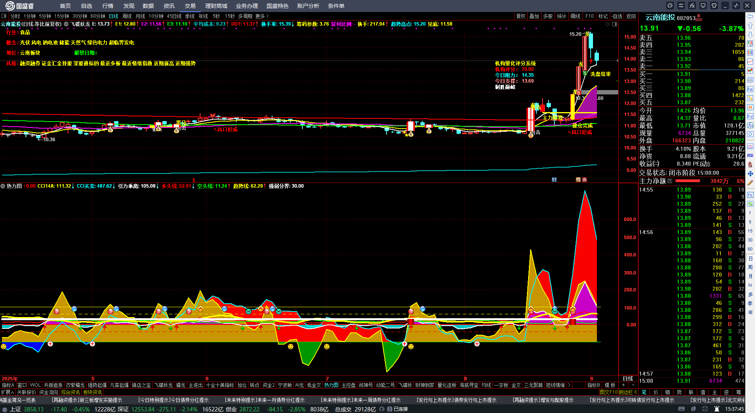This screenshot has width=755, height=413.
Task: Click the candlestick icon in the status bar
Action: coord(694,409)
